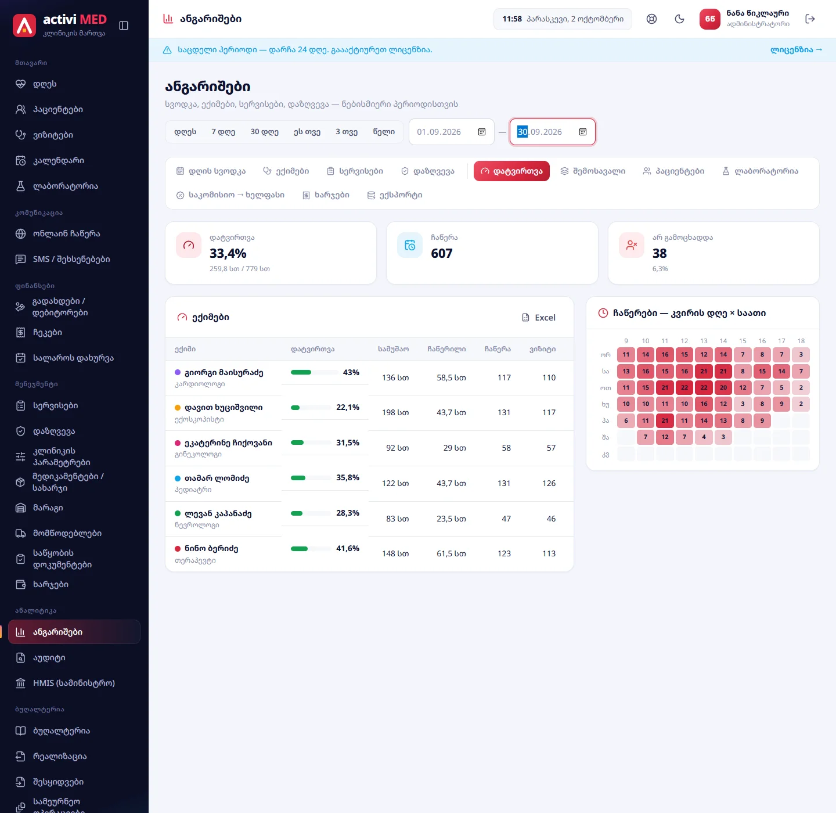
Task: Select the წელი period filter
Action: [384, 132]
